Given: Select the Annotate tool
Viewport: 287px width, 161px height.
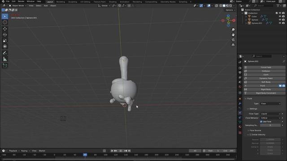Looking at the screenshot, I should 5,53.
